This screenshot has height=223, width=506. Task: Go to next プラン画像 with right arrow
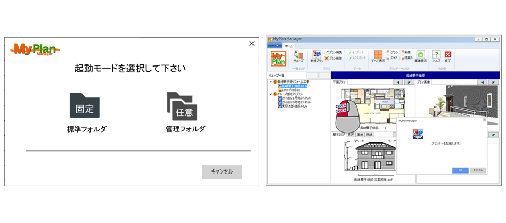493,82
